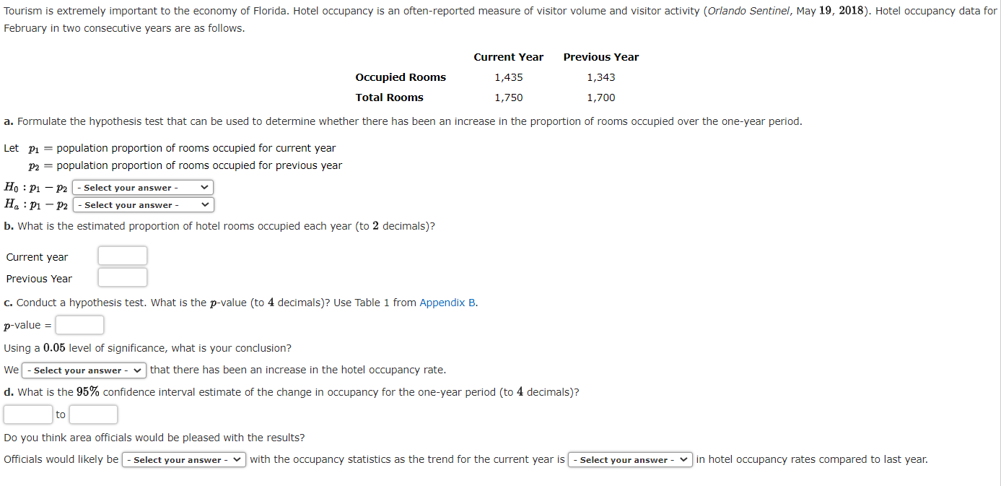Click the chevron on the H0 select
Screen dimensions: 1001x486
(x=205, y=187)
